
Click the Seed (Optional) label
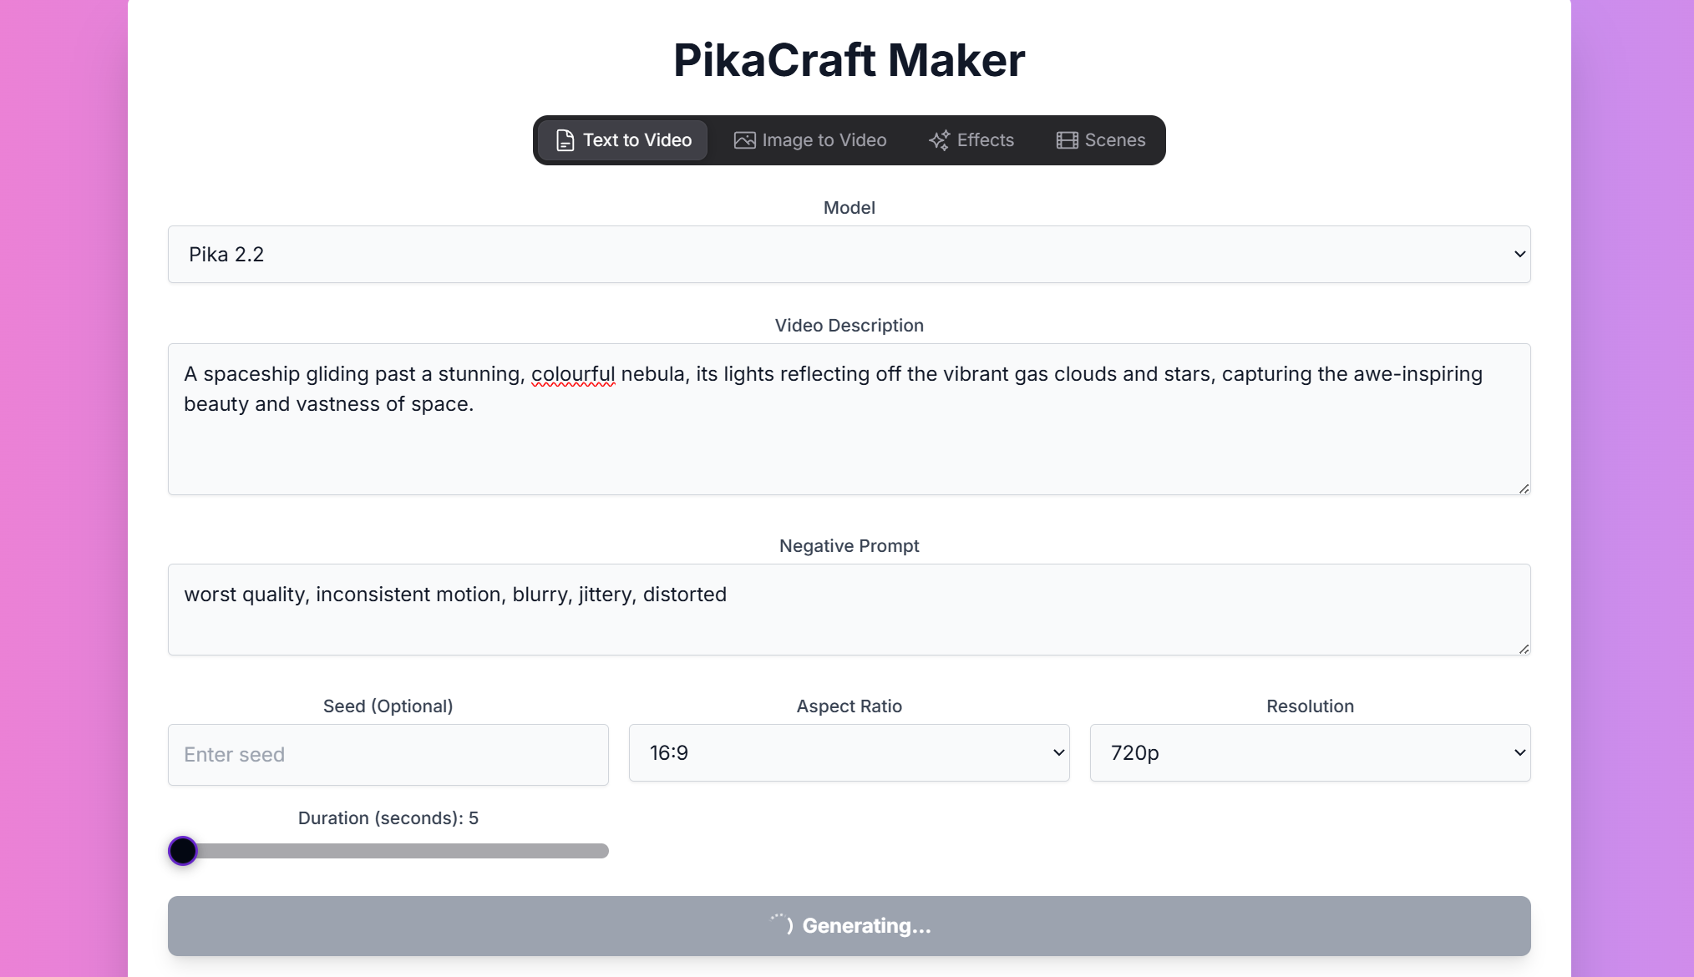388,706
